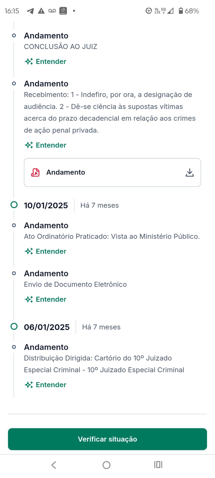Tap sparkle icon under CONCLUSÃO AO JUIZ
Viewport: 215px width, 478px height.
29,62
